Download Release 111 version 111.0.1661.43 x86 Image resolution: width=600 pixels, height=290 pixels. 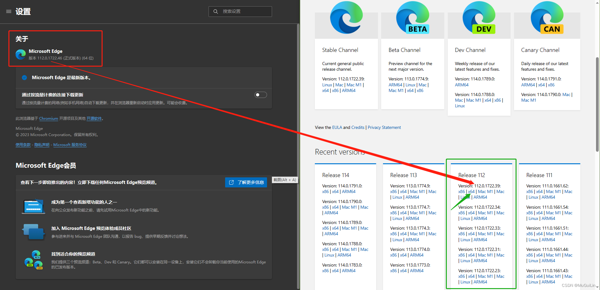529,276
